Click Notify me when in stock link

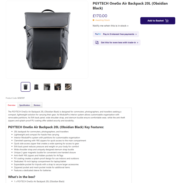pos(110,26)
